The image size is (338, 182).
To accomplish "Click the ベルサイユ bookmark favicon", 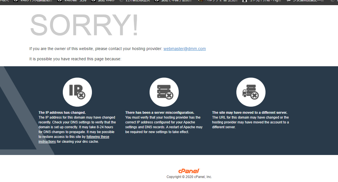I will (200, 1).
